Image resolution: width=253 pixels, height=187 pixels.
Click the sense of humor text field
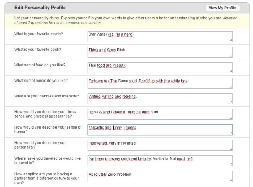(x=160, y=130)
